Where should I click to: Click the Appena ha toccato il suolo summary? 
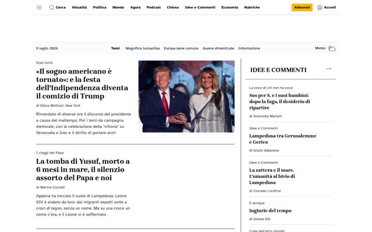[x=83, y=205]
